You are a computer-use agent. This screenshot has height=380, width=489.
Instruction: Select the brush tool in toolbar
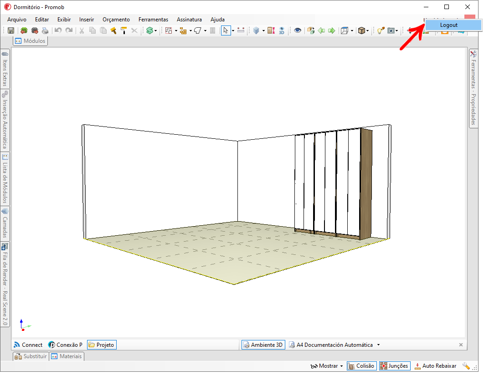[x=113, y=30]
